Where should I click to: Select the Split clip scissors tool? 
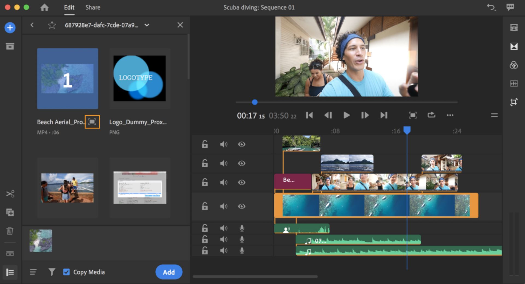(10, 194)
